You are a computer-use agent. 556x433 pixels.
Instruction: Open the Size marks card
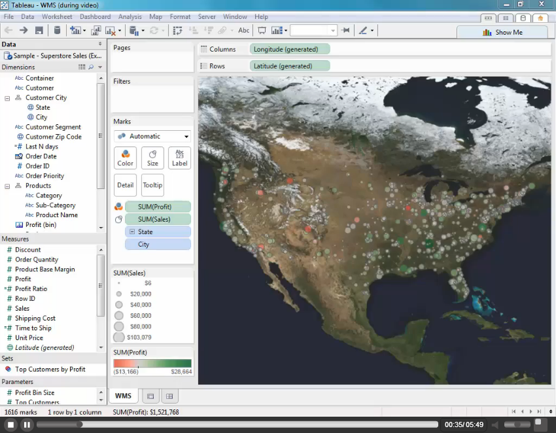tap(152, 158)
